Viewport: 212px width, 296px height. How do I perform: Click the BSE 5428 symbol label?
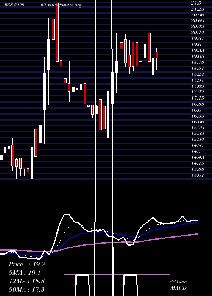[14, 5]
